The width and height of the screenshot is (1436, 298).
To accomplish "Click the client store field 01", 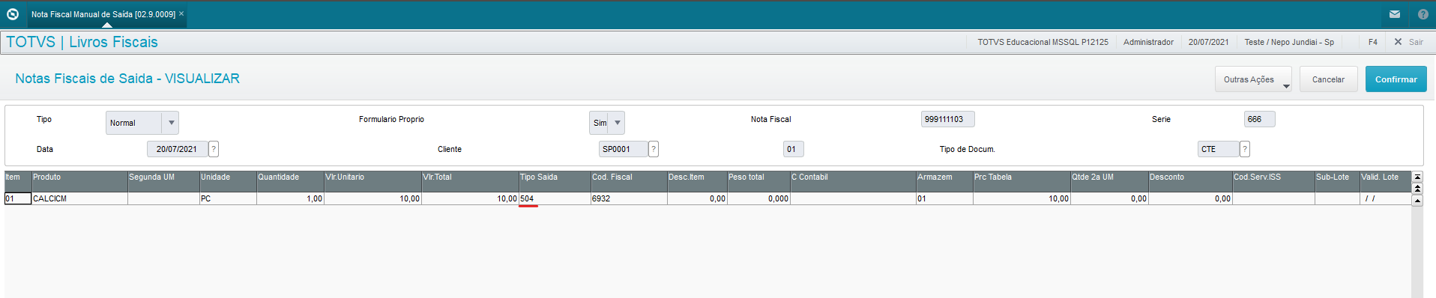I will pyautogui.click(x=793, y=149).
